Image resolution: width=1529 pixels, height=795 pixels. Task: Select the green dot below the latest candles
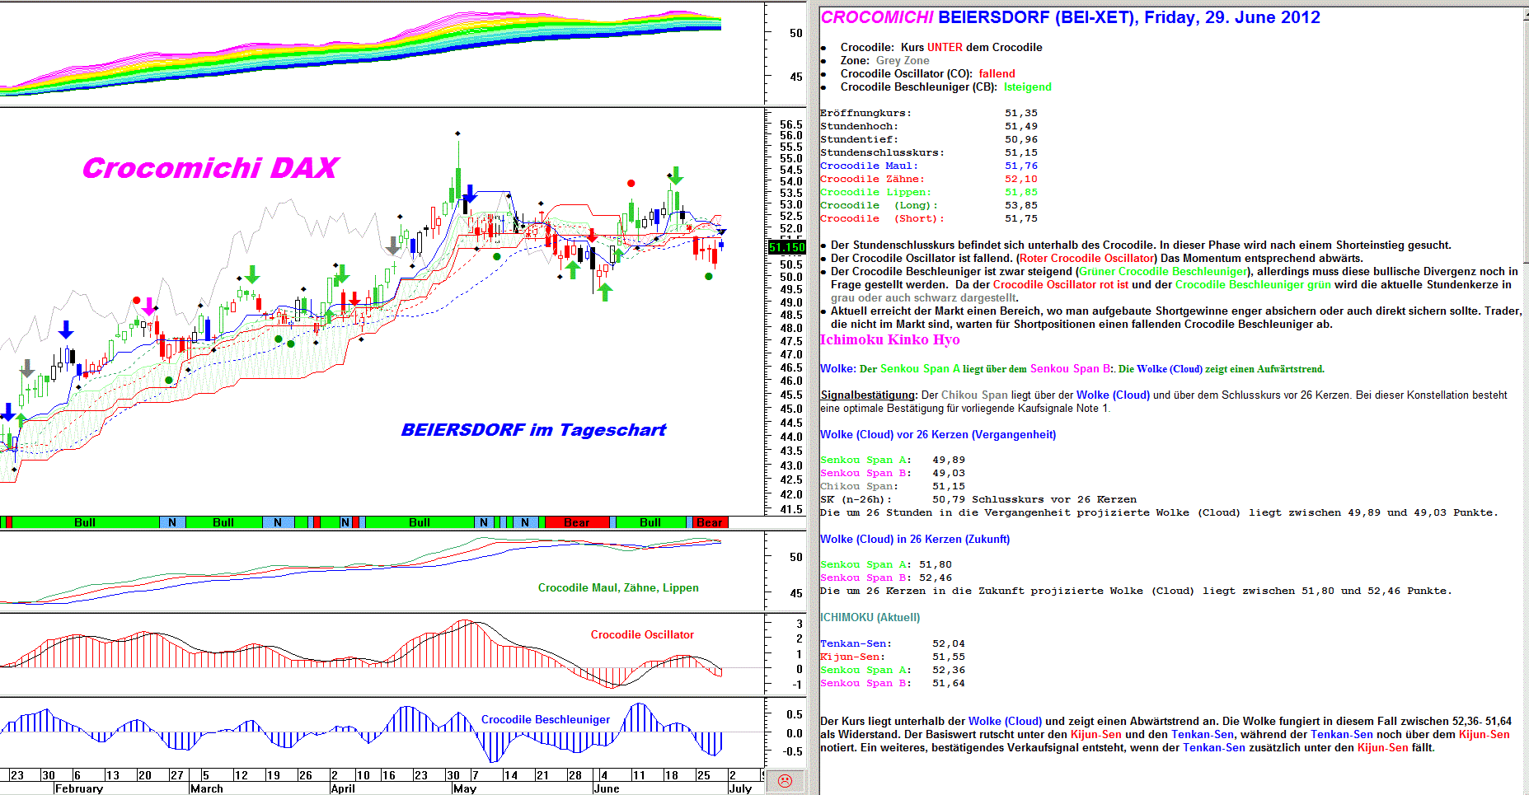708,276
